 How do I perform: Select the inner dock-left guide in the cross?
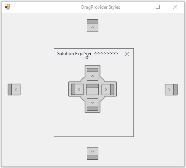point(77,89)
